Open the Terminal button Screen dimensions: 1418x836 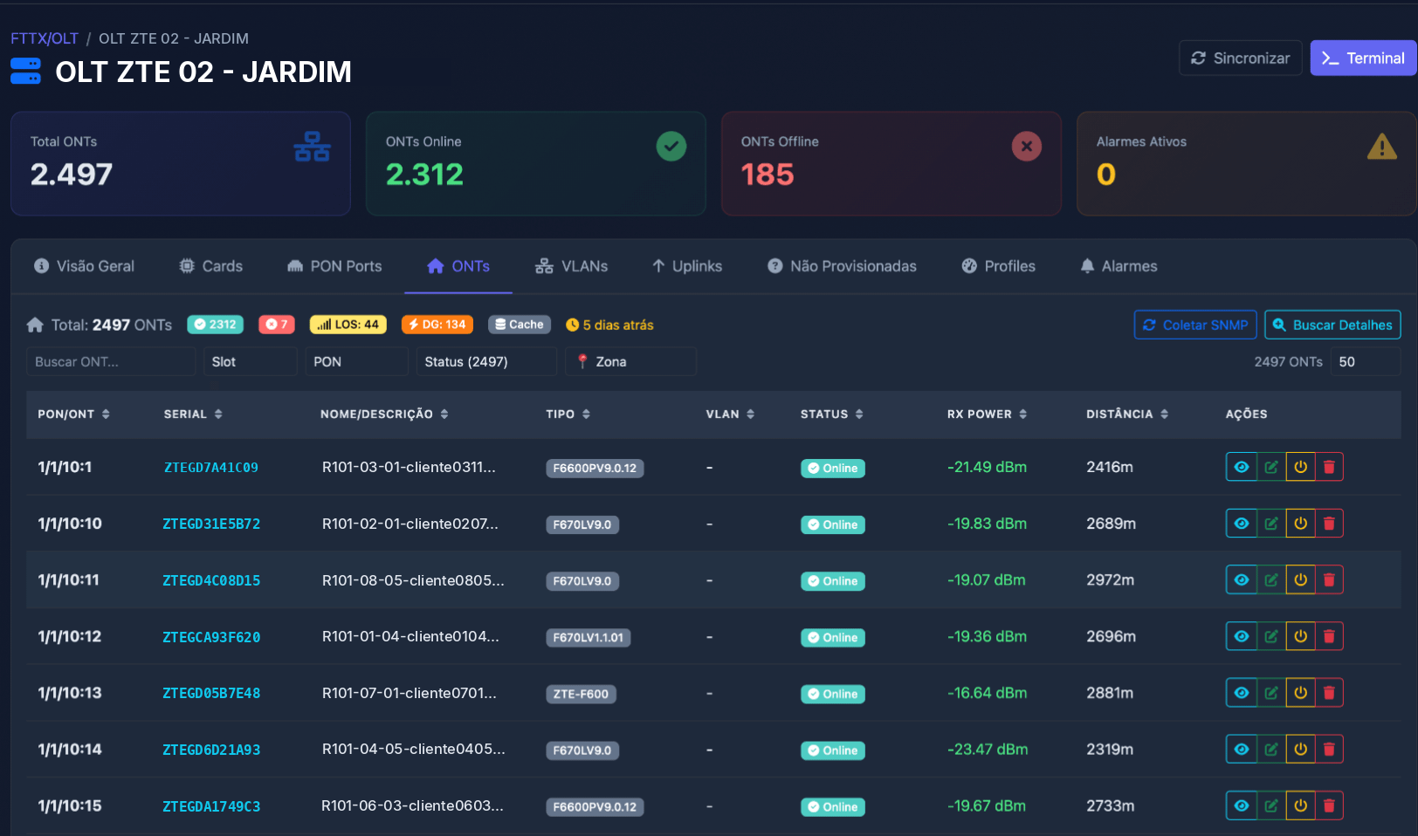[x=1363, y=58]
